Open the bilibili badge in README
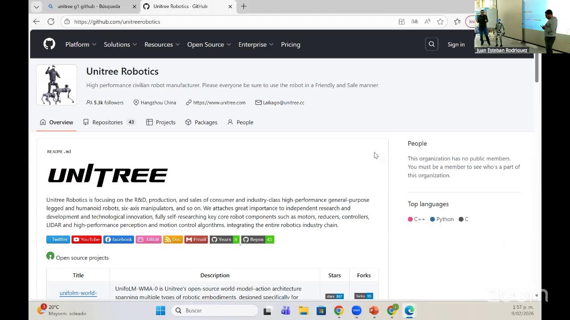Screen dimensions: 570x320 148,240
